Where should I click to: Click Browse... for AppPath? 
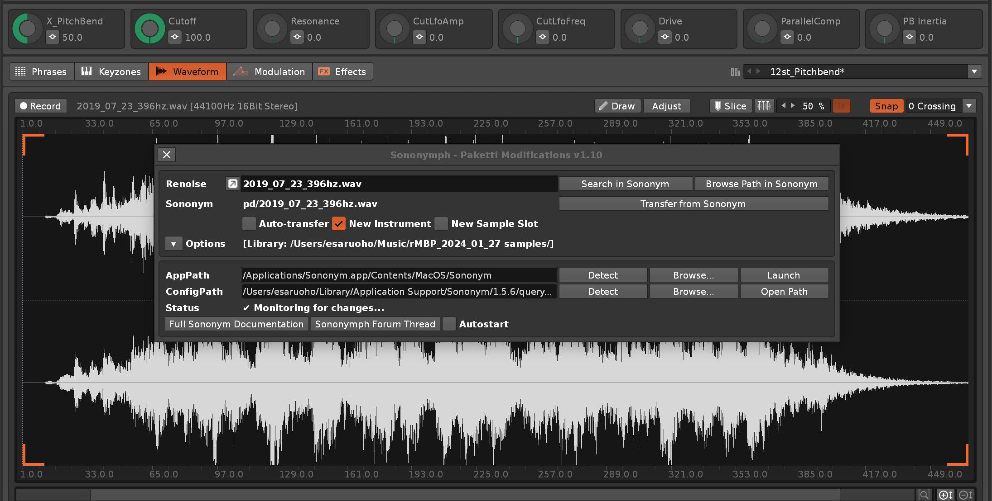point(693,275)
